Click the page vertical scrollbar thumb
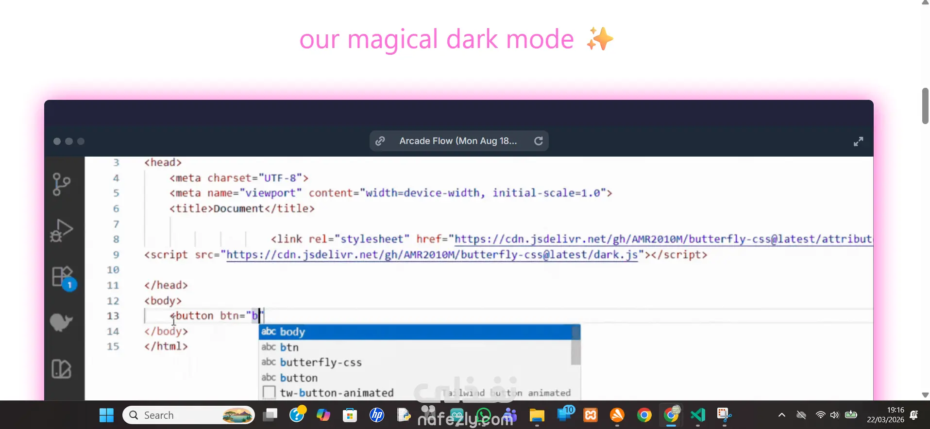 click(925, 106)
